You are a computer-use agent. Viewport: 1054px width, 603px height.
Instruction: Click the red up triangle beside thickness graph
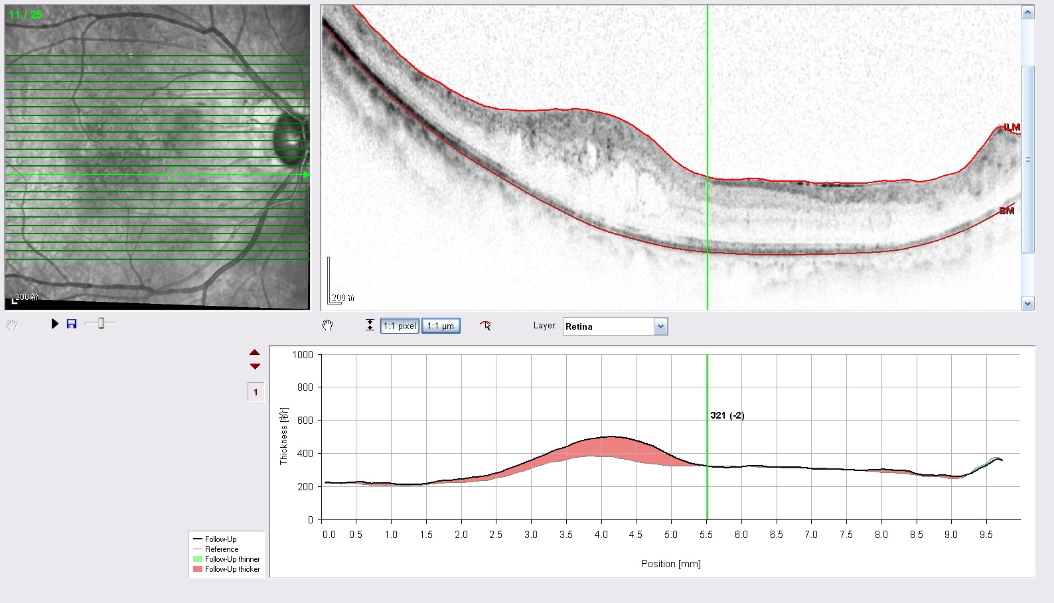coord(255,352)
